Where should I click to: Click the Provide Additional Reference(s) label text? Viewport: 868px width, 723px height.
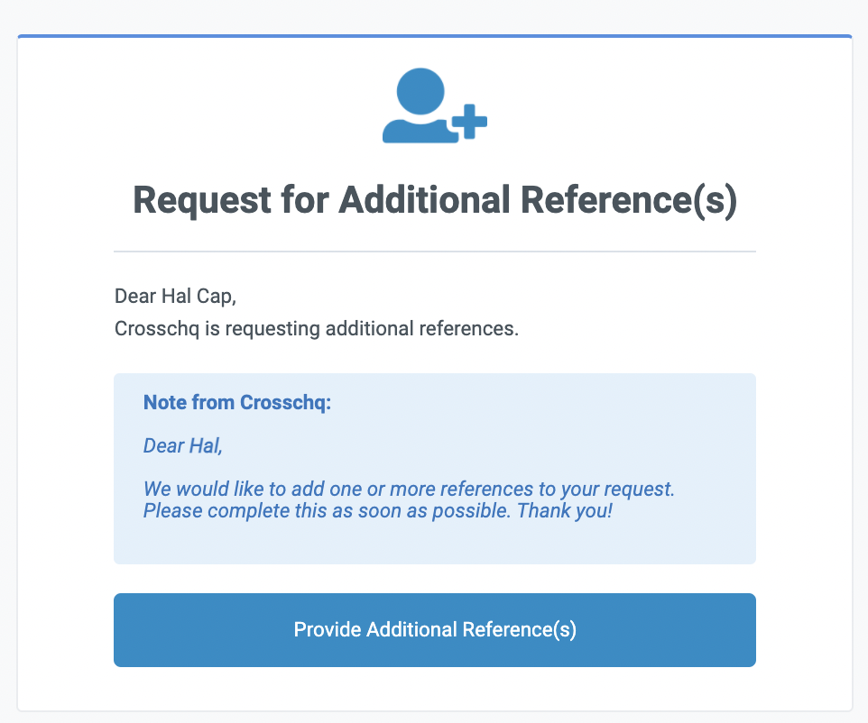[x=434, y=629]
